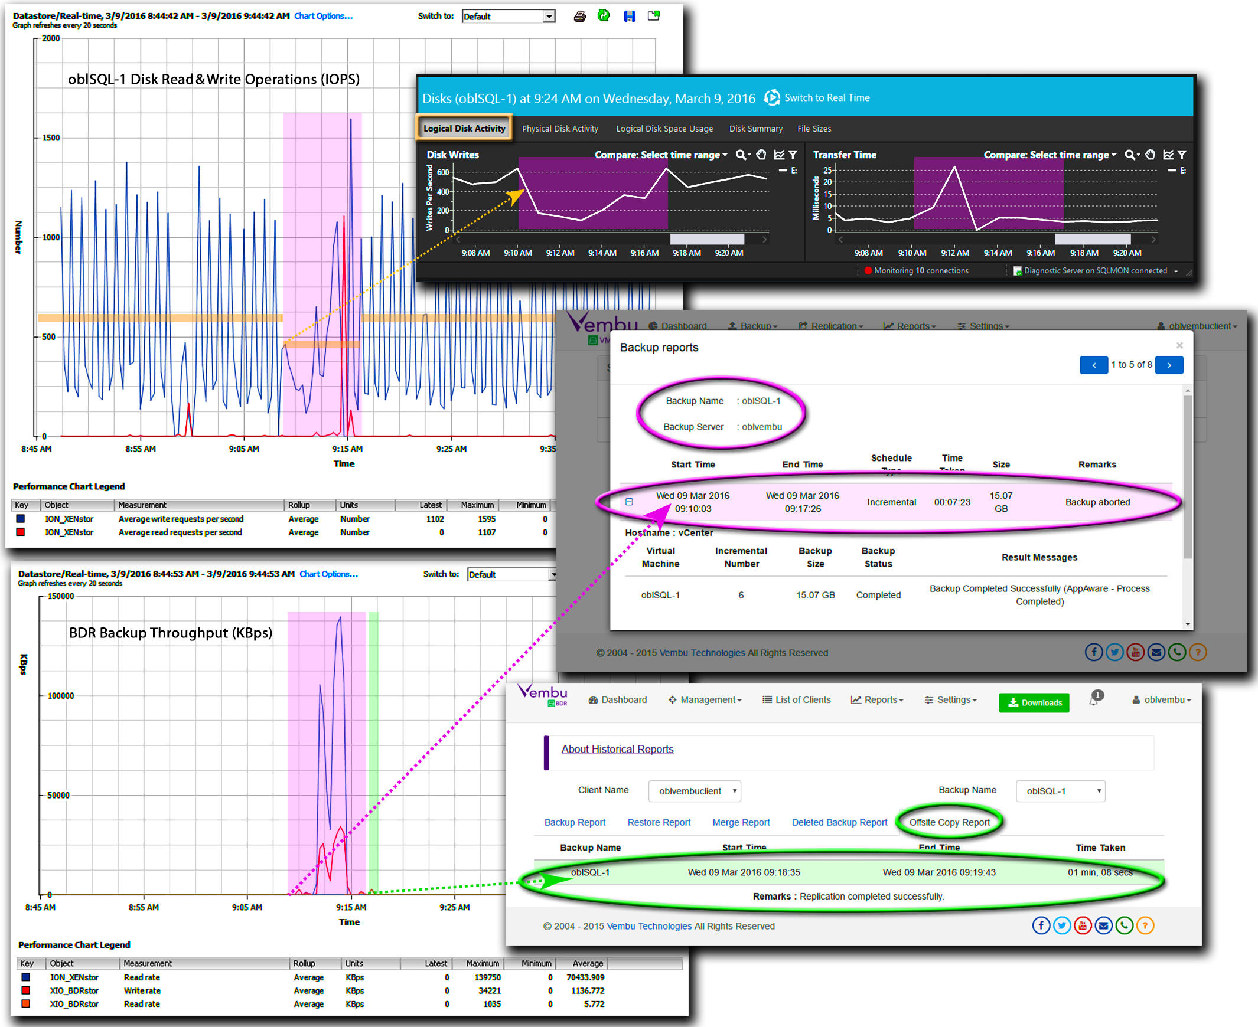Open the Backup Name oblSQL-1 dropdown

click(1060, 791)
